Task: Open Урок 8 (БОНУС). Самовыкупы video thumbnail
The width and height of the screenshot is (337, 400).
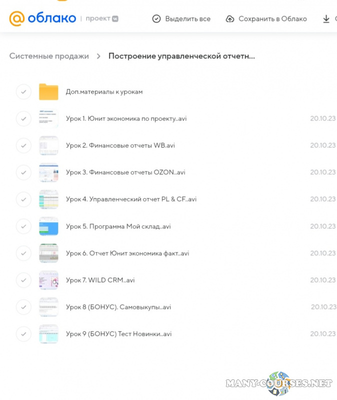Action: point(48,307)
